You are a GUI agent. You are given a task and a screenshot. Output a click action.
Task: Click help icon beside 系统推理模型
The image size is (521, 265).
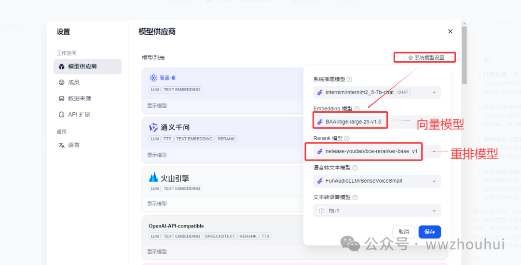(349, 79)
